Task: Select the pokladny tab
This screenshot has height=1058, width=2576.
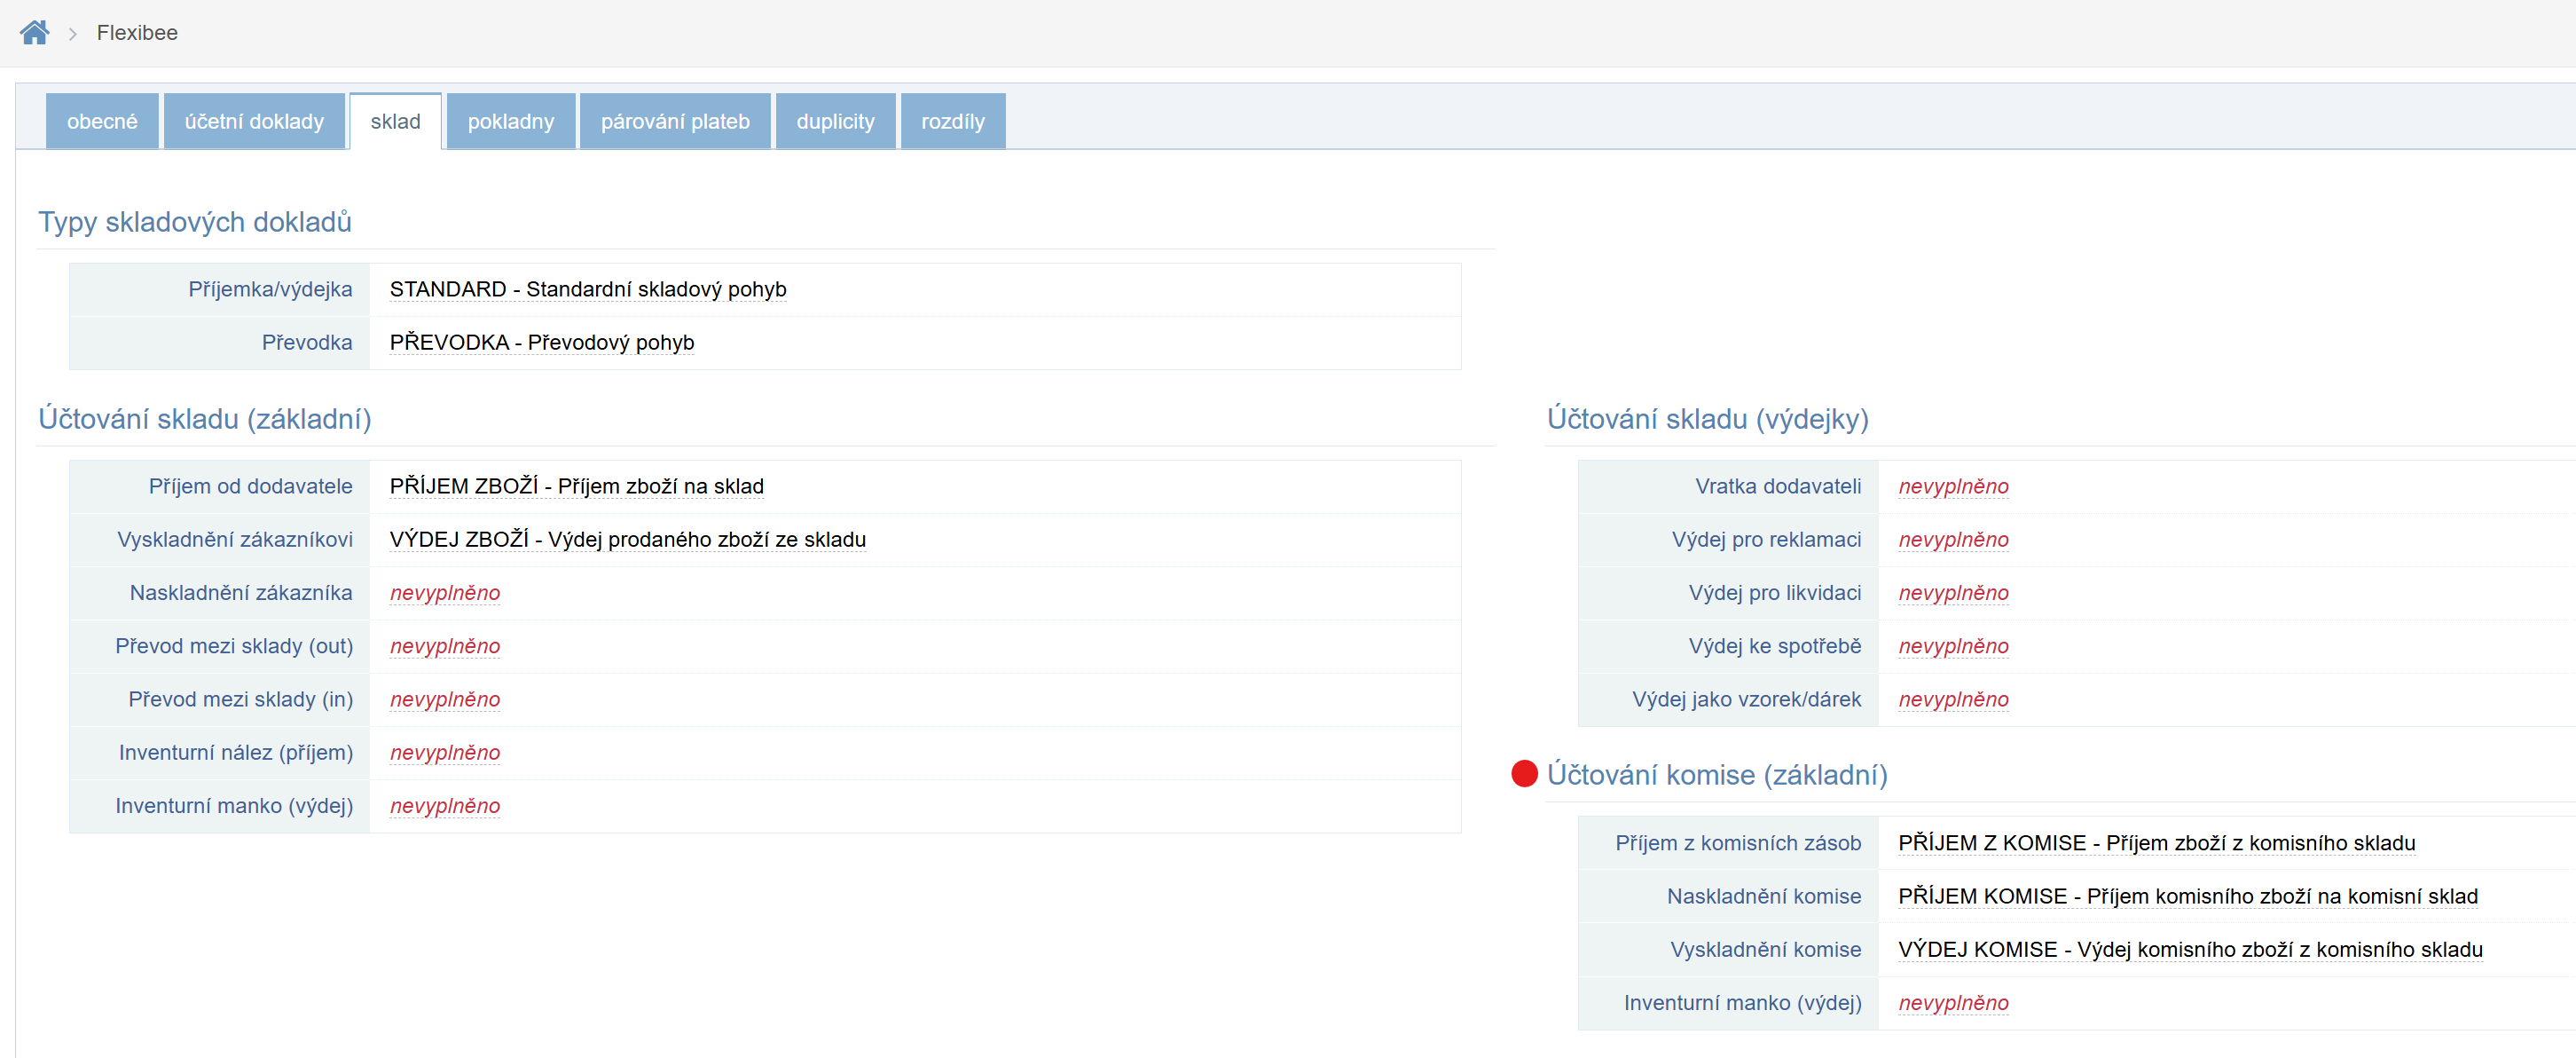Action: click(510, 121)
